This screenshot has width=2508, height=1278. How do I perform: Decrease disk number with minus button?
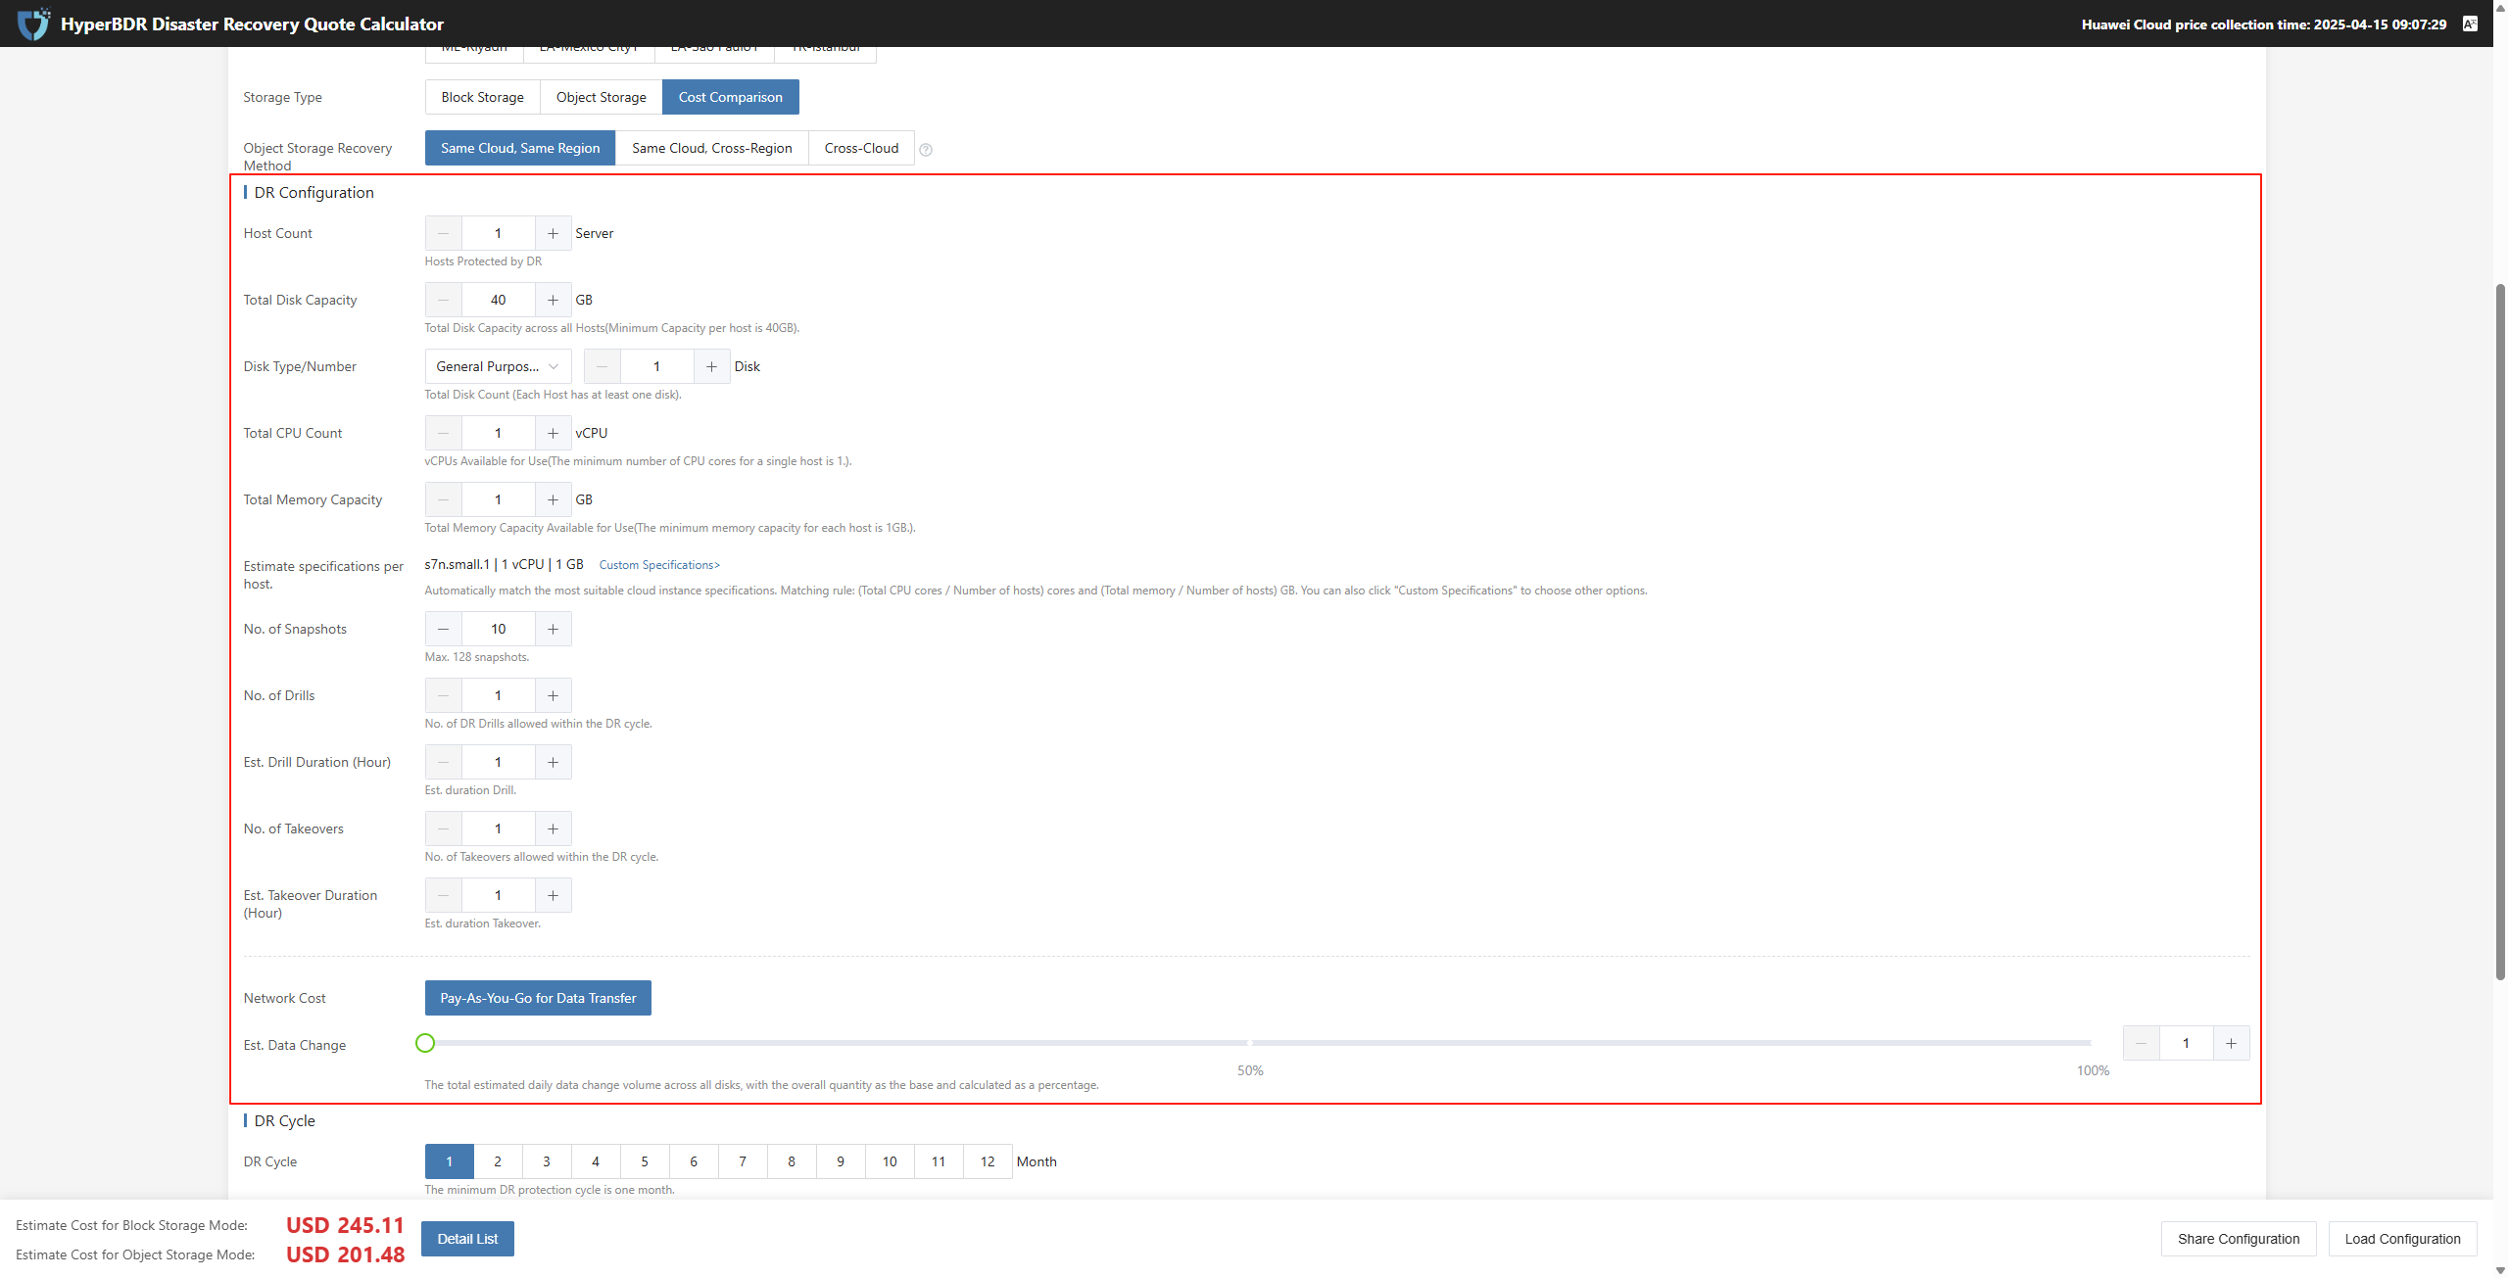pos(603,366)
